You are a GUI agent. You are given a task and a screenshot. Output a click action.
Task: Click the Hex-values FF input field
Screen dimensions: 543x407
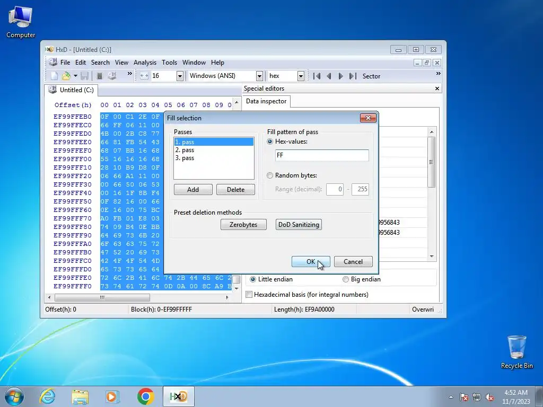click(322, 155)
